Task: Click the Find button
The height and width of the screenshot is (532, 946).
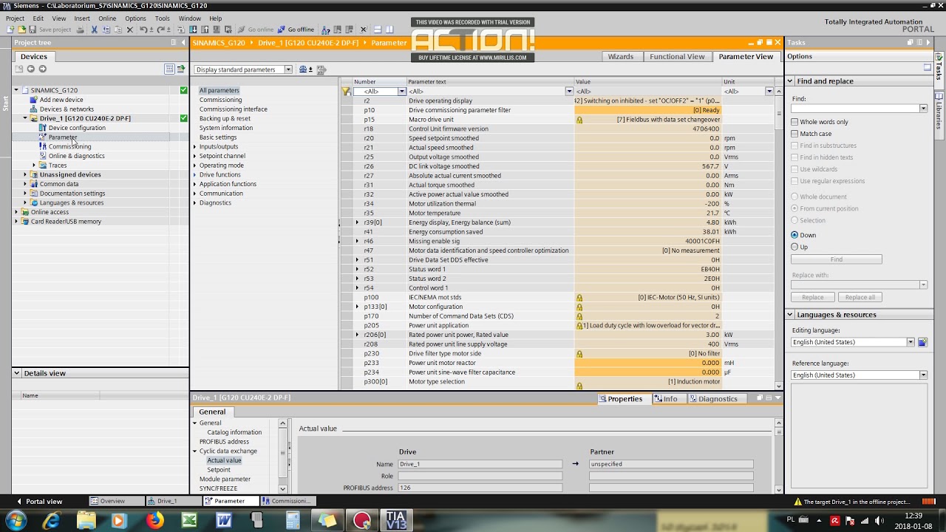Action: click(x=836, y=259)
